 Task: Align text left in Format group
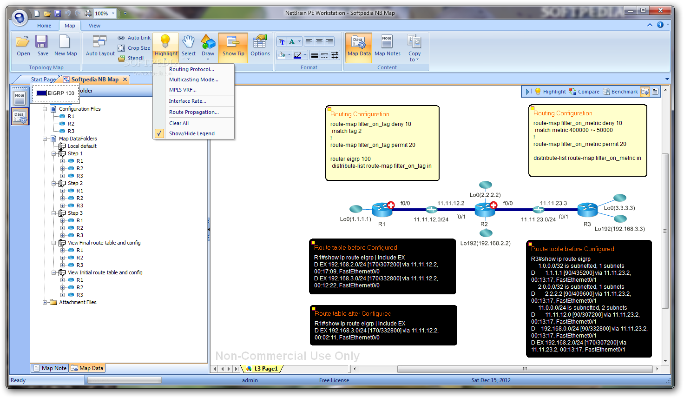pyautogui.click(x=309, y=42)
